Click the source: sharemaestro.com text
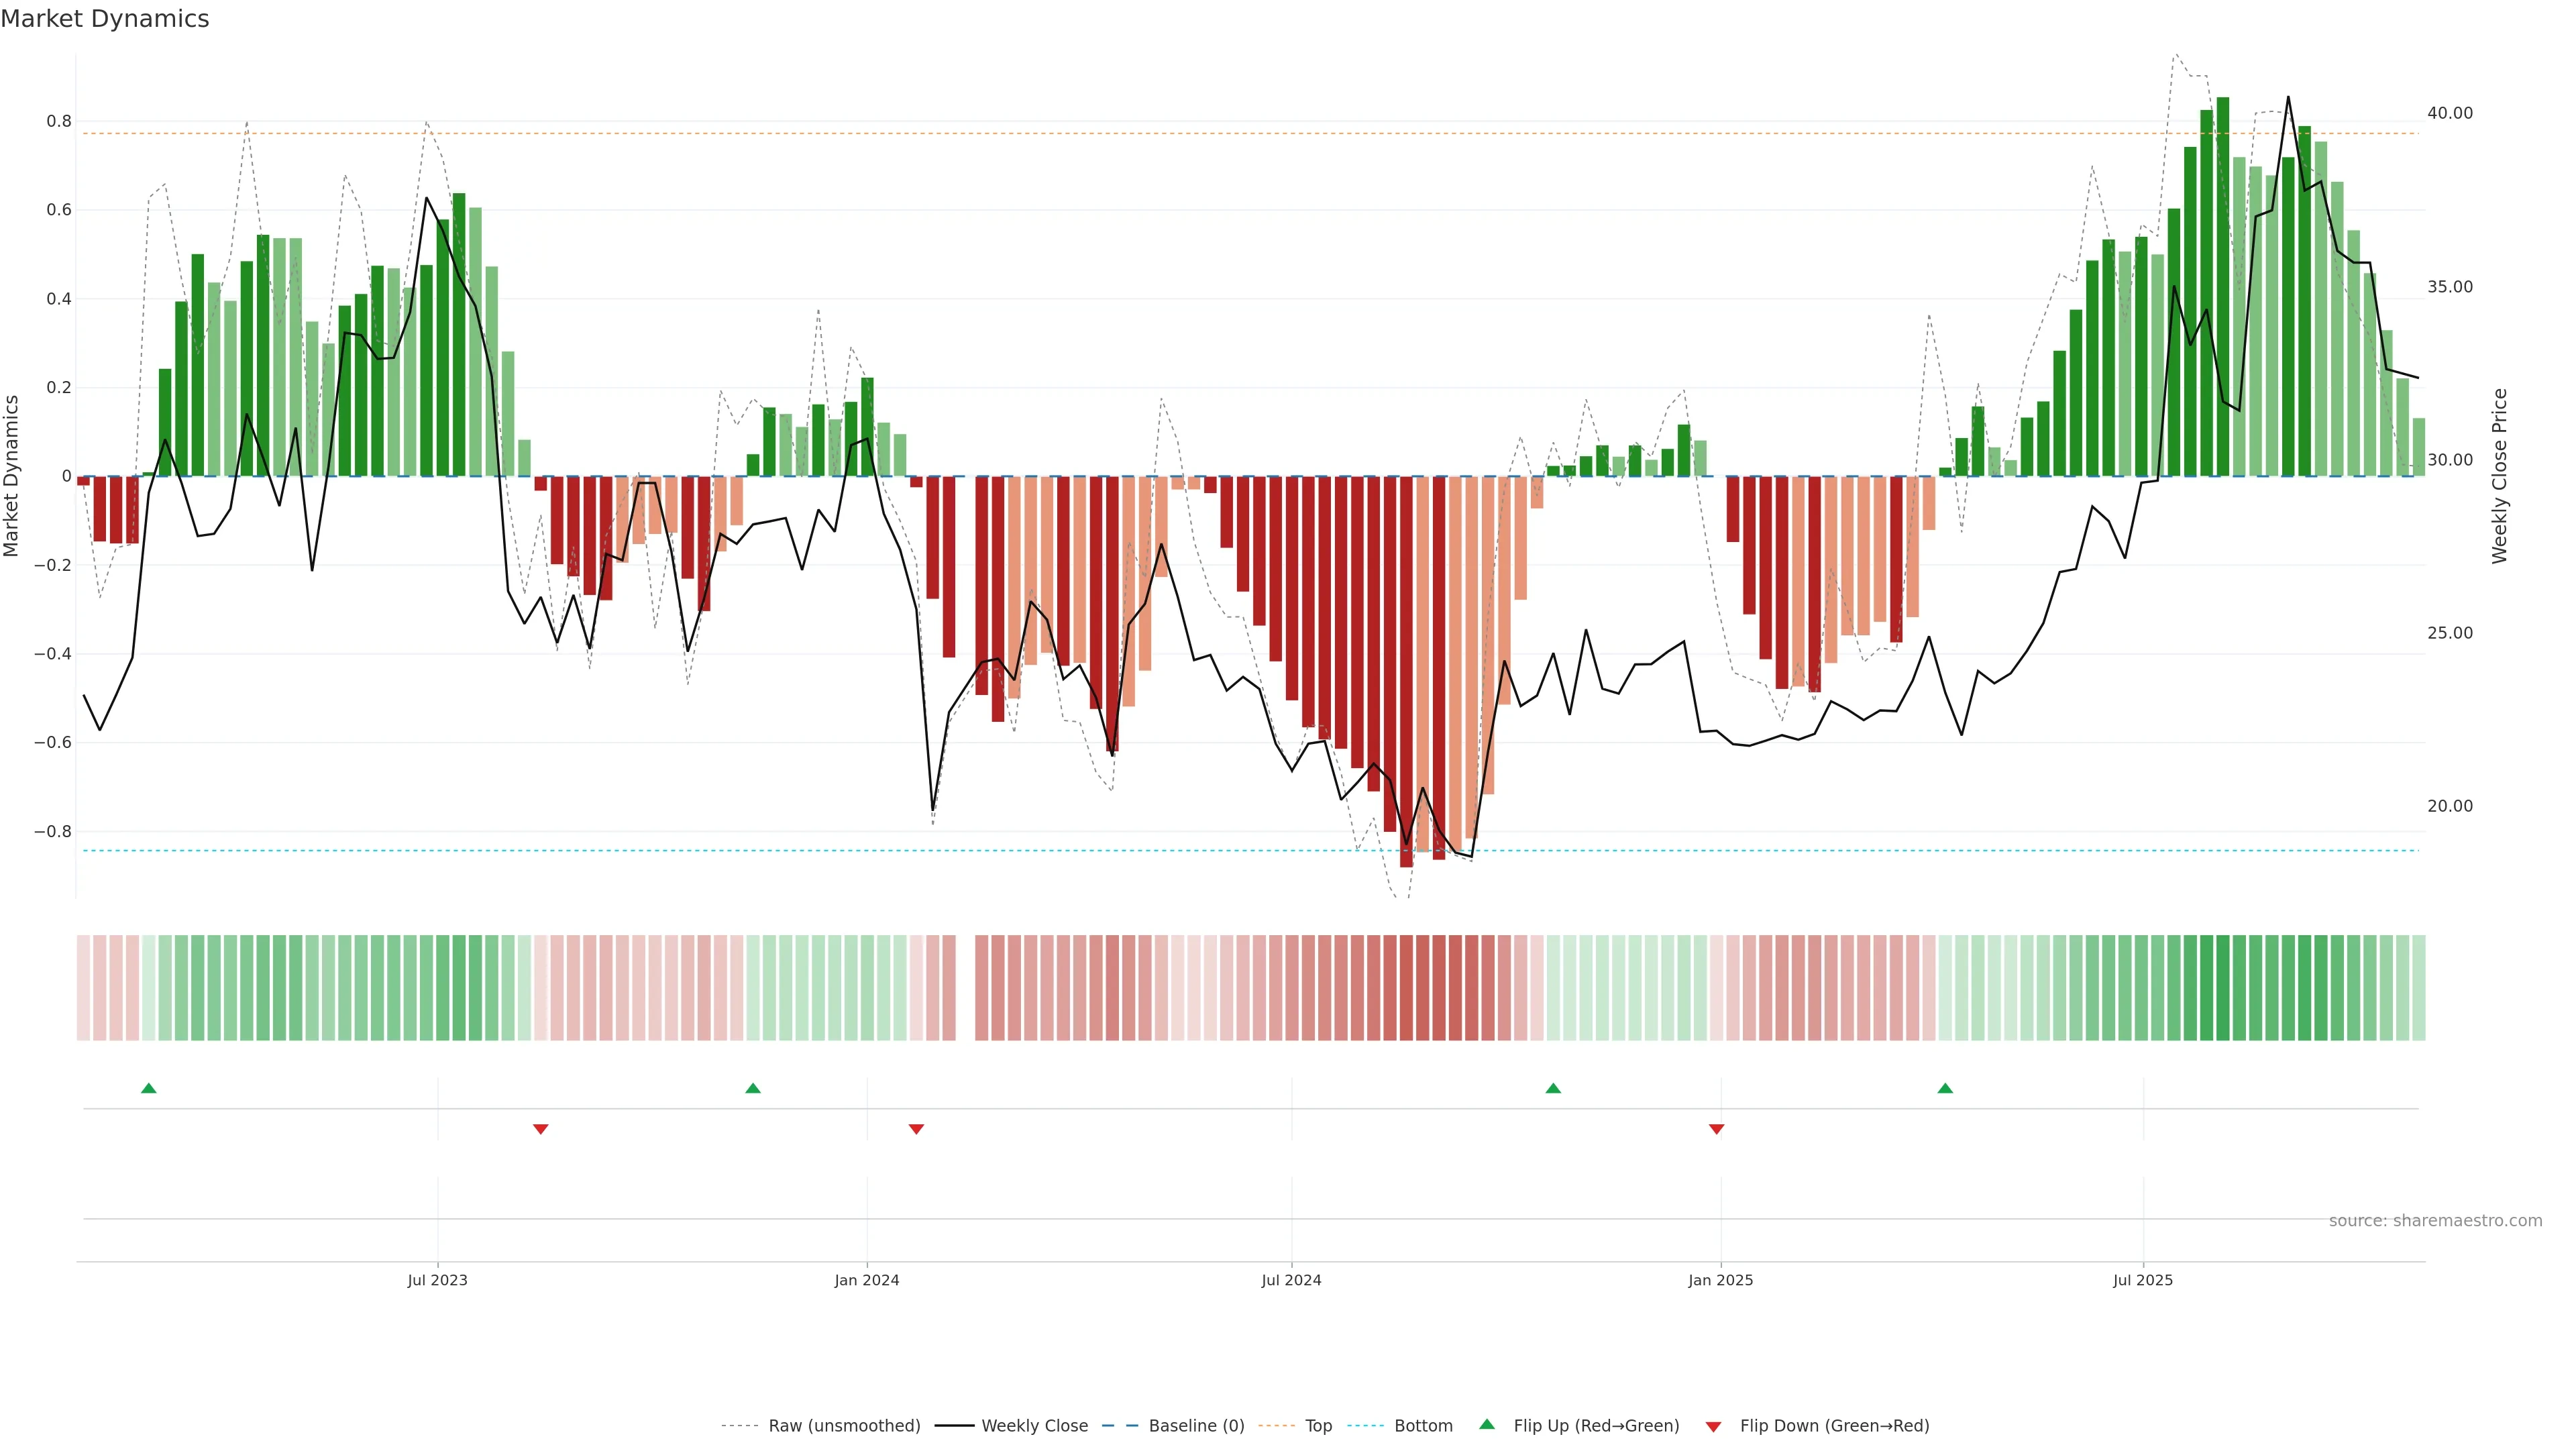Screen dimensions: 2576x1449 [x=2435, y=1221]
